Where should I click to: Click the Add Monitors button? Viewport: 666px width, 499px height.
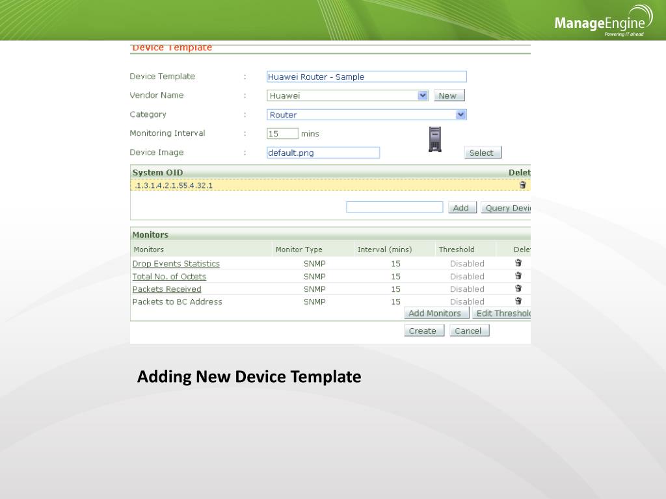point(436,313)
